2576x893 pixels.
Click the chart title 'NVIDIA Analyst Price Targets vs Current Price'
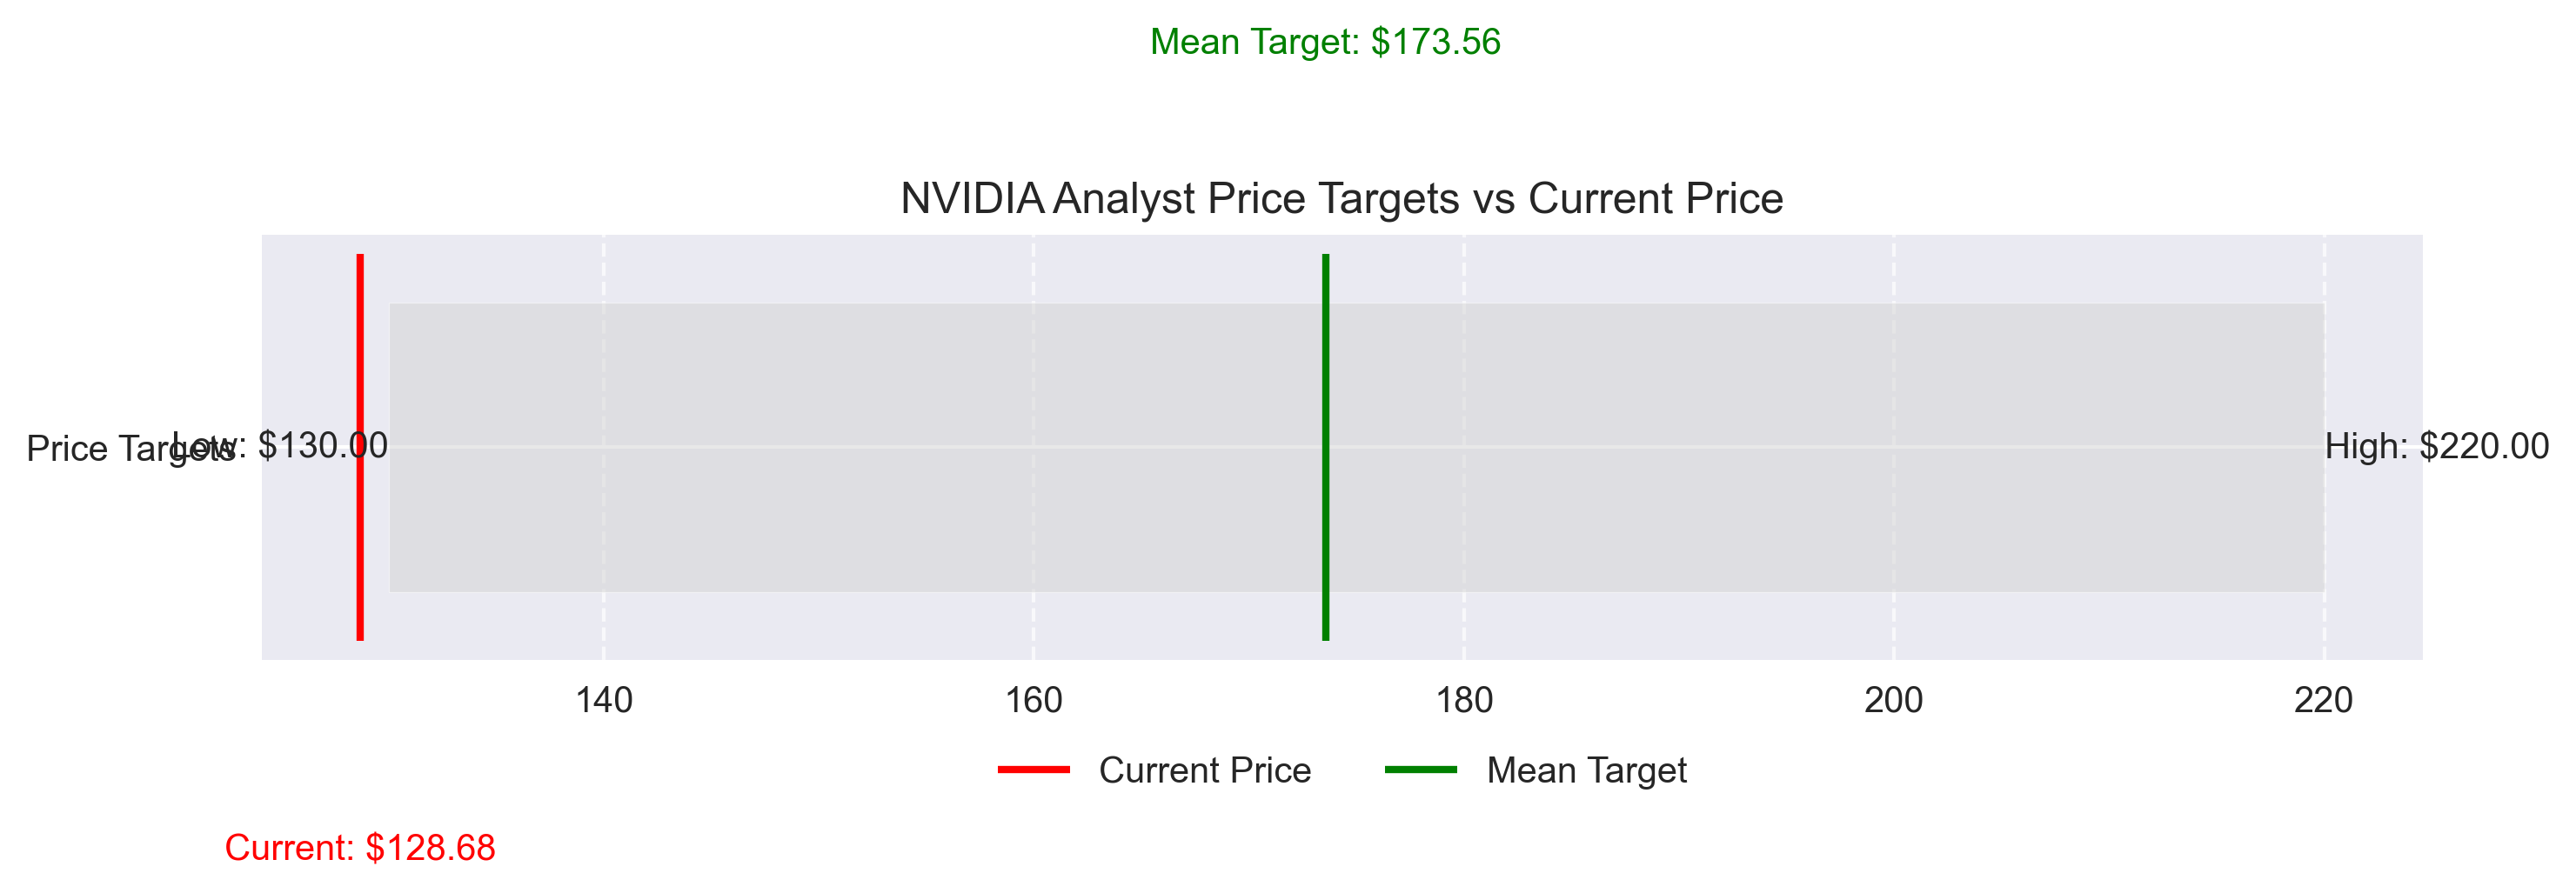pos(1341,198)
